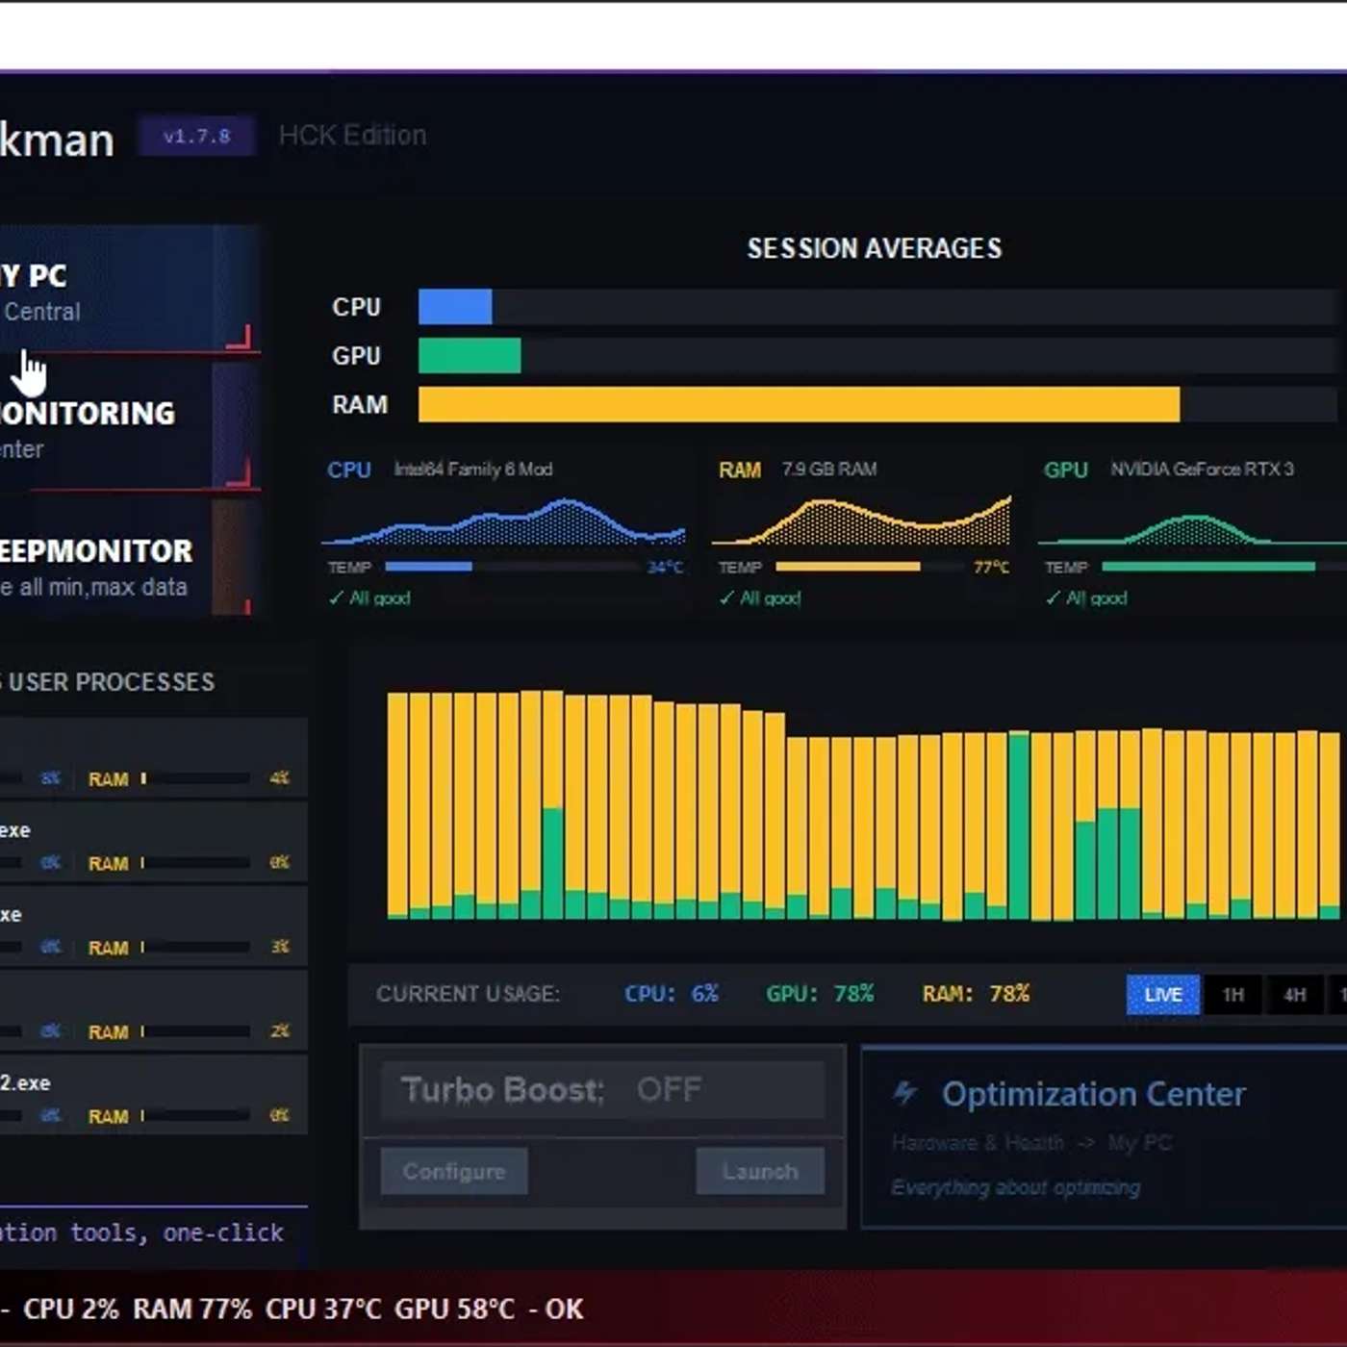This screenshot has height=1347, width=1347.
Task: Open the MY PC Central sidebar section
Action: click(129, 288)
